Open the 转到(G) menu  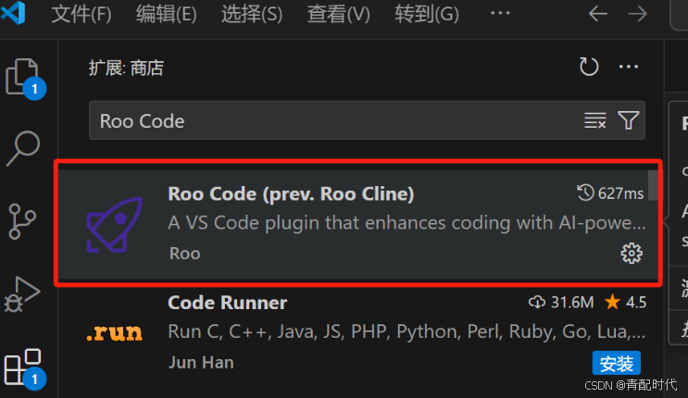[x=427, y=14]
